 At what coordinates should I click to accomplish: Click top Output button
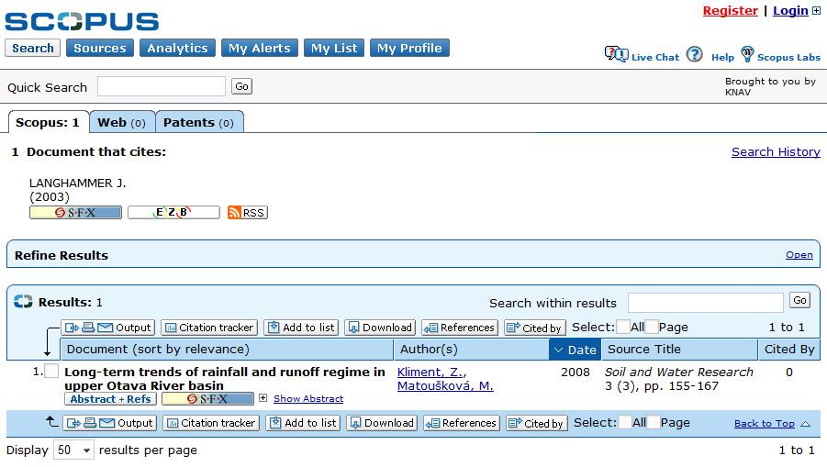click(x=108, y=328)
